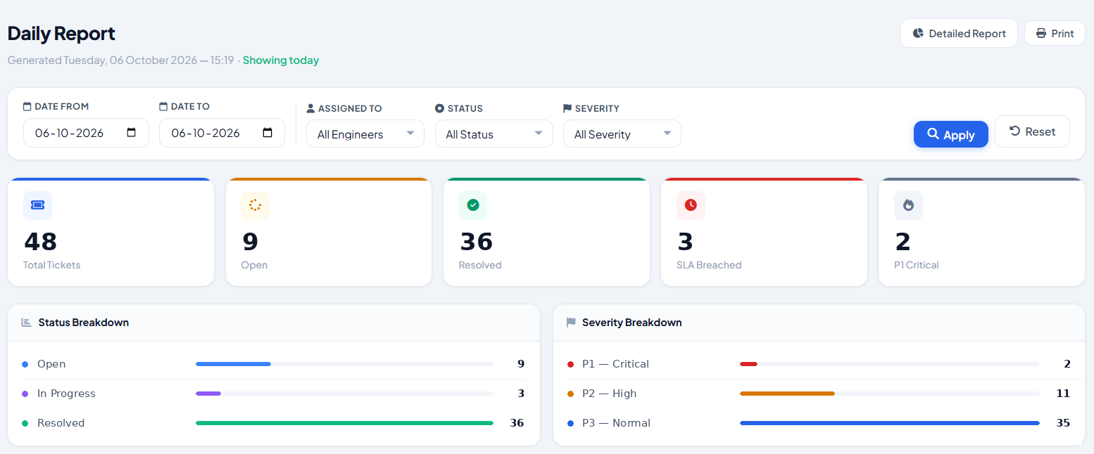The width and height of the screenshot is (1094, 454).
Task: Click the "Status Breakdown" panel title
Action: (84, 323)
